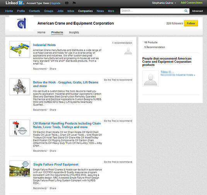The height and width of the screenshot is (195, 207).
Task: Click the 226 followers text
Action: tap(174, 23)
